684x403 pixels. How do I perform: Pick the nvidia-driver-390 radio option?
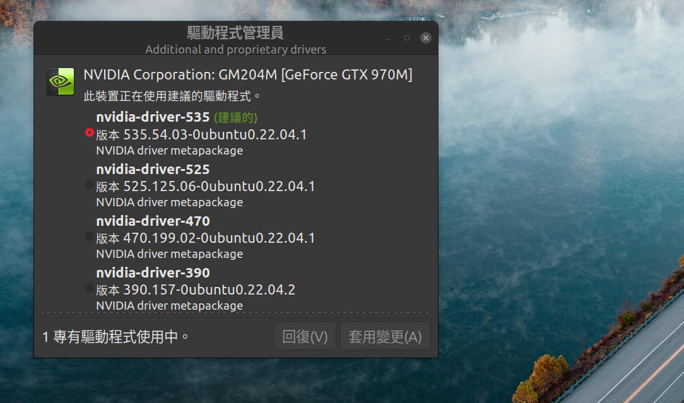[x=90, y=288]
